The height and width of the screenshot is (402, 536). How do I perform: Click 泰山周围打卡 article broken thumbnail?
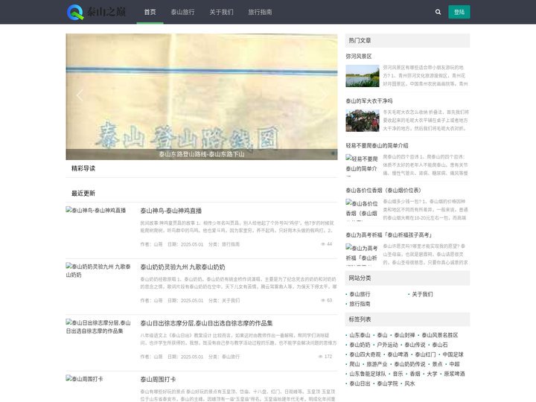84,379
